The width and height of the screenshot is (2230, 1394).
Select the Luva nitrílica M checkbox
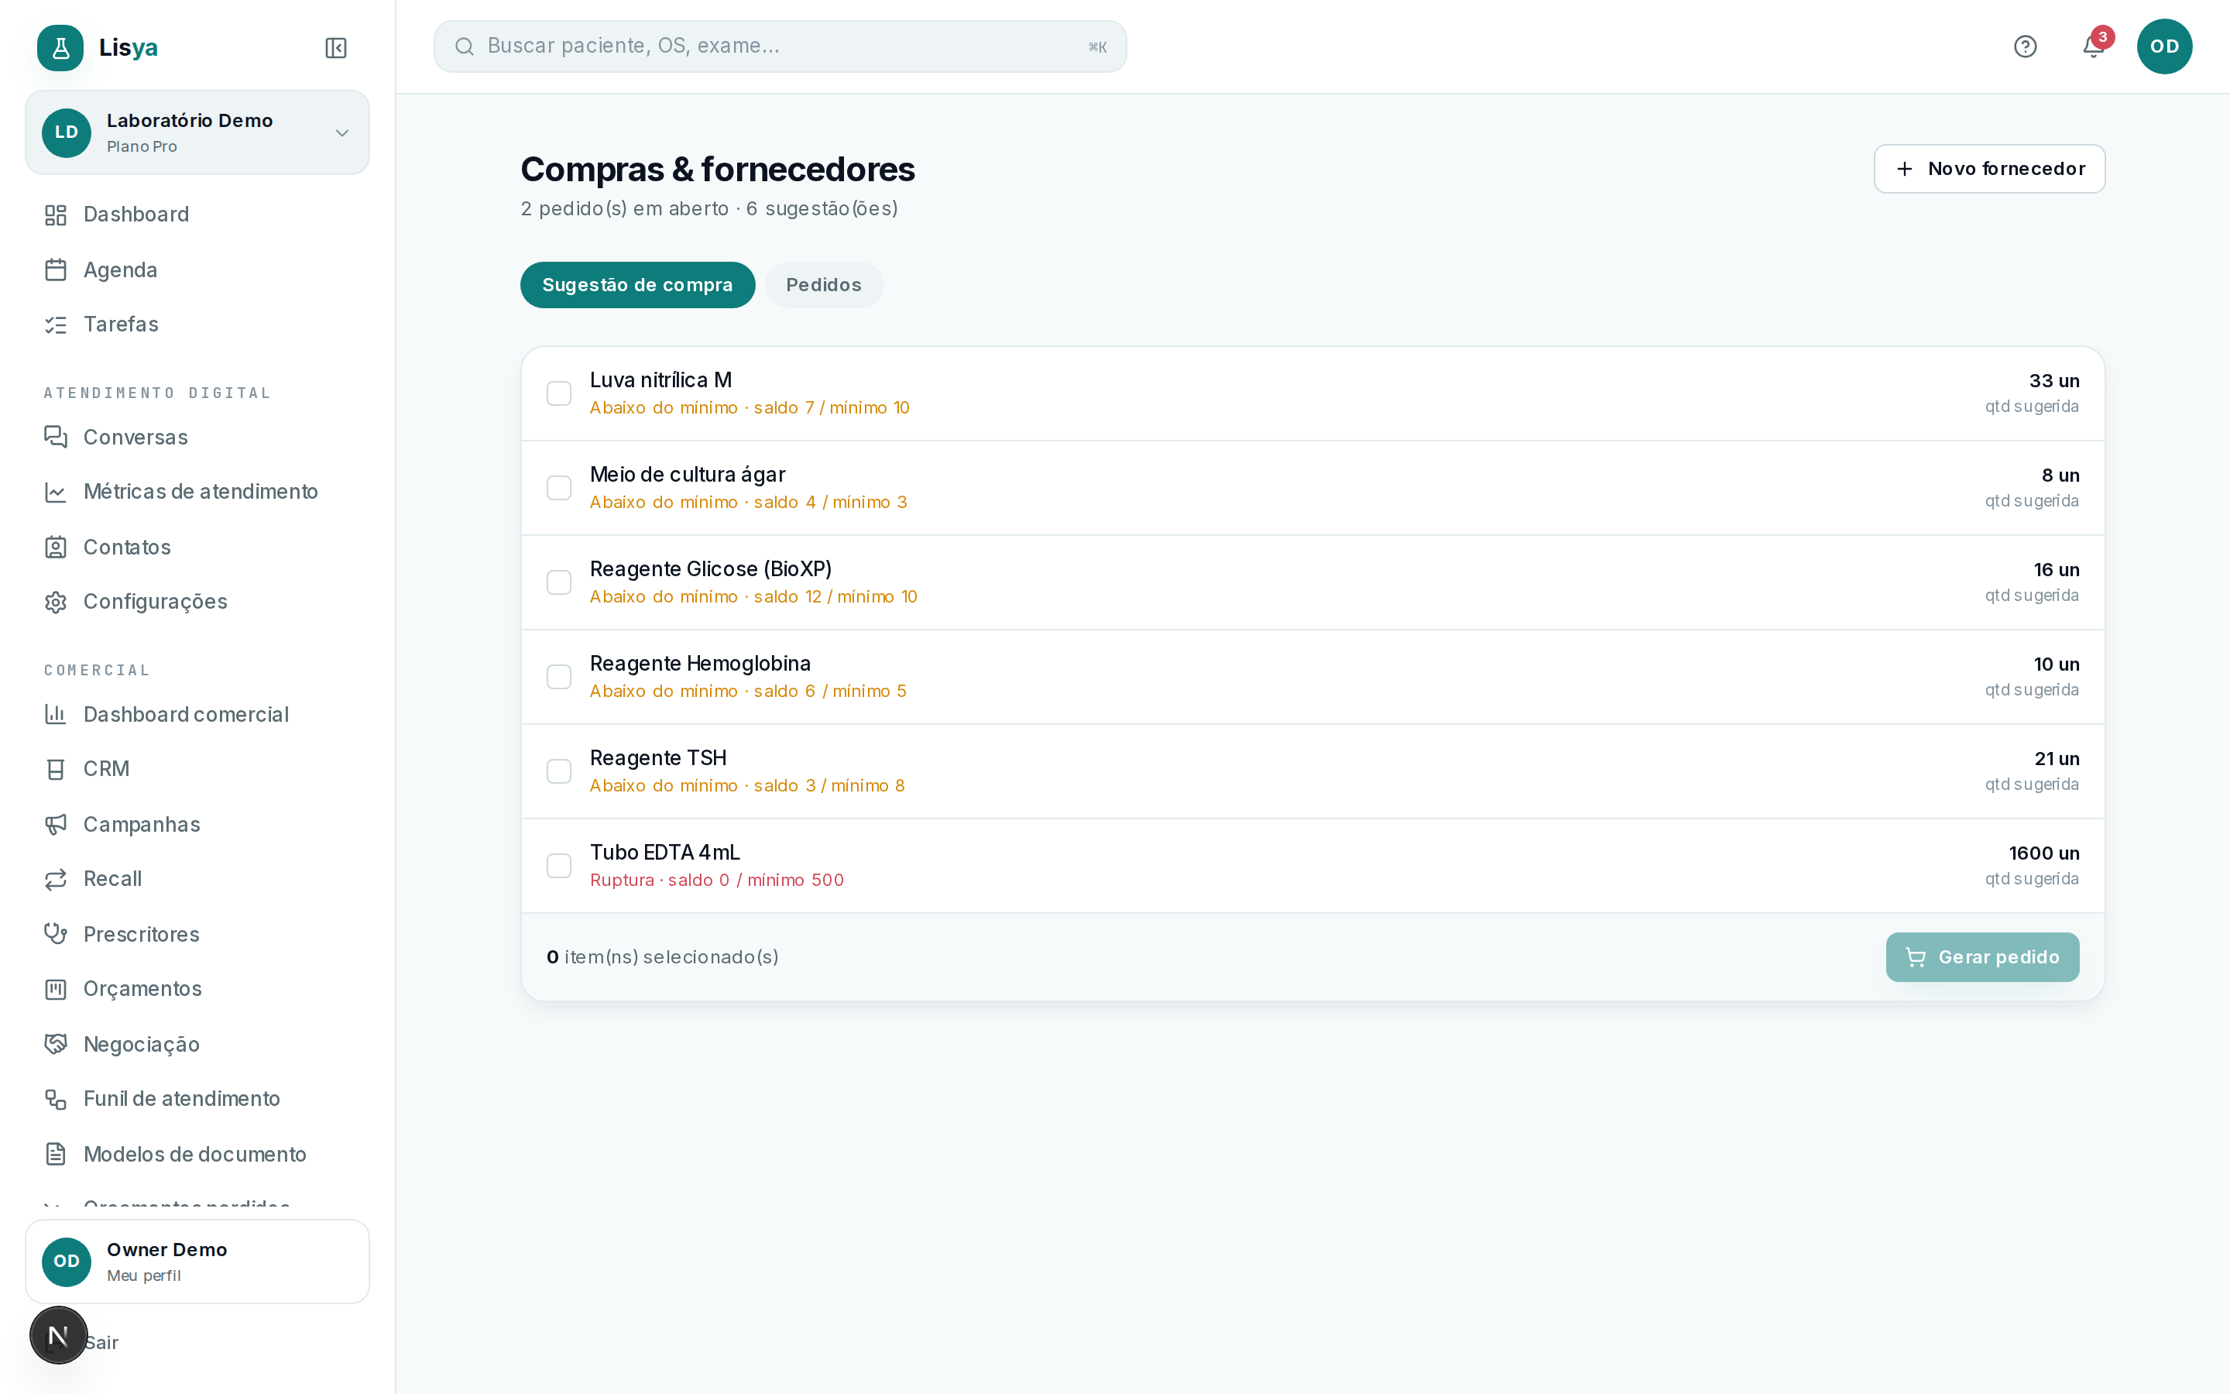[558, 393]
